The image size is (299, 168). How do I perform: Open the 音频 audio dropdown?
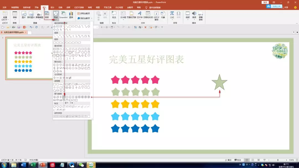point(194,15)
